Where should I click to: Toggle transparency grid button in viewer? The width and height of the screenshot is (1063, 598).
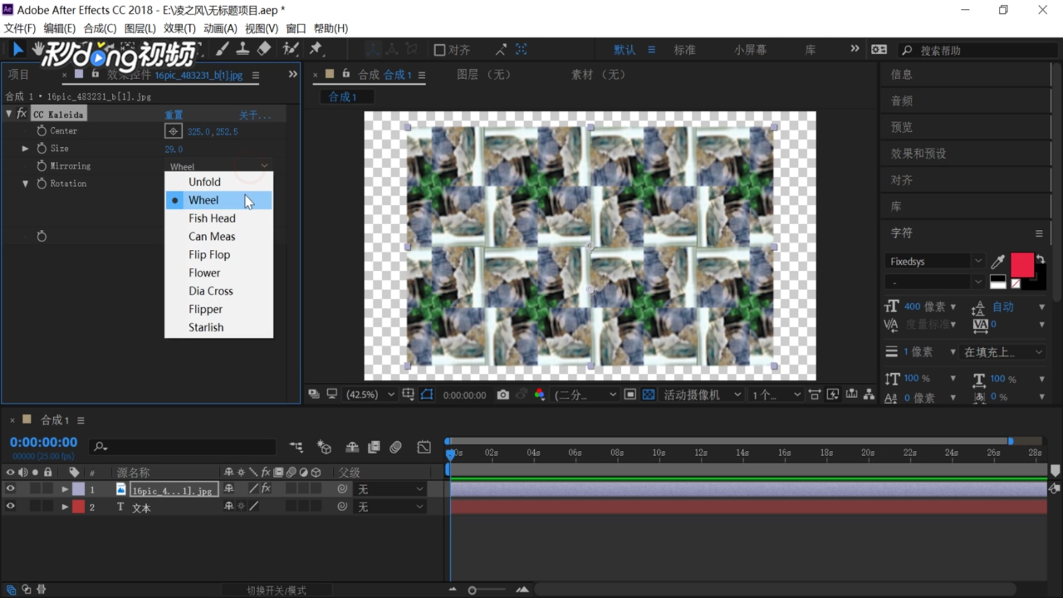648,395
